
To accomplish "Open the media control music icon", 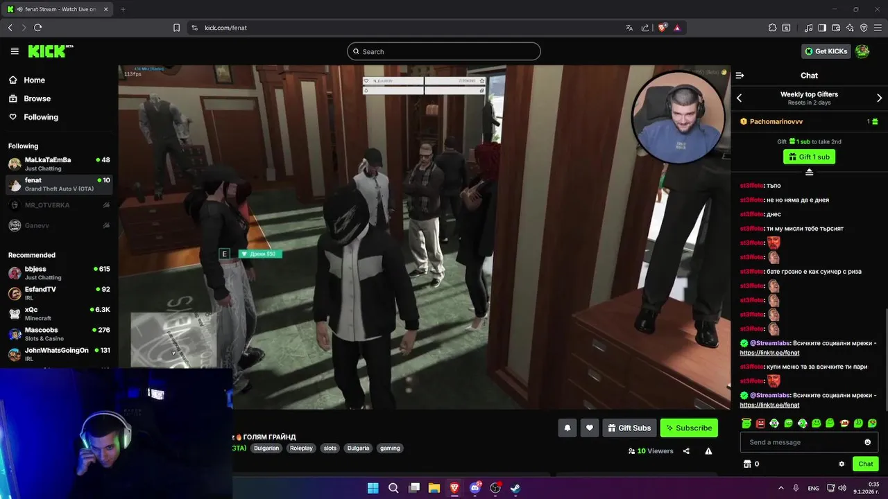I will (808, 28).
